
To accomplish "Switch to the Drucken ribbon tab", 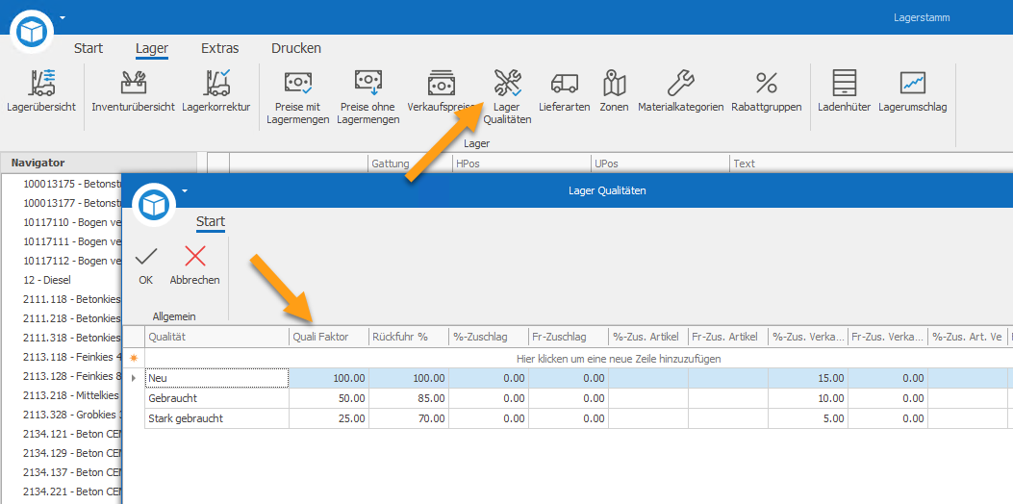I will [x=296, y=48].
